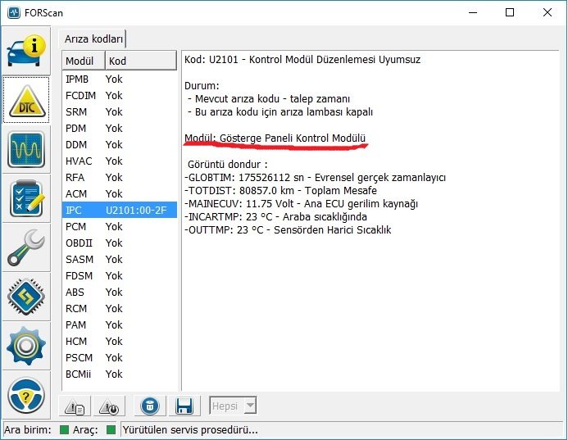568x440 pixels.
Task: Select the FDSM module row
Action: 119,275
